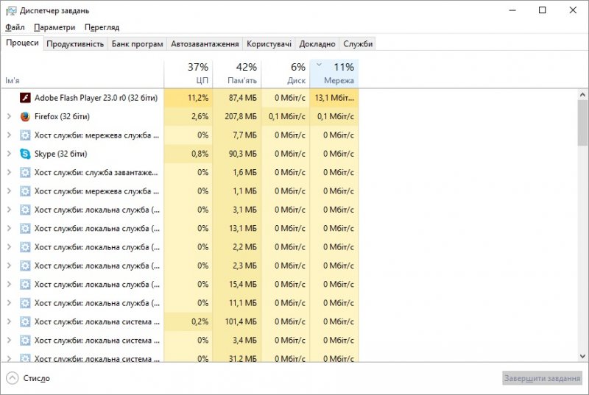
Task: Expand the service host row using 101,4 МБ
Action: tap(9, 321)
